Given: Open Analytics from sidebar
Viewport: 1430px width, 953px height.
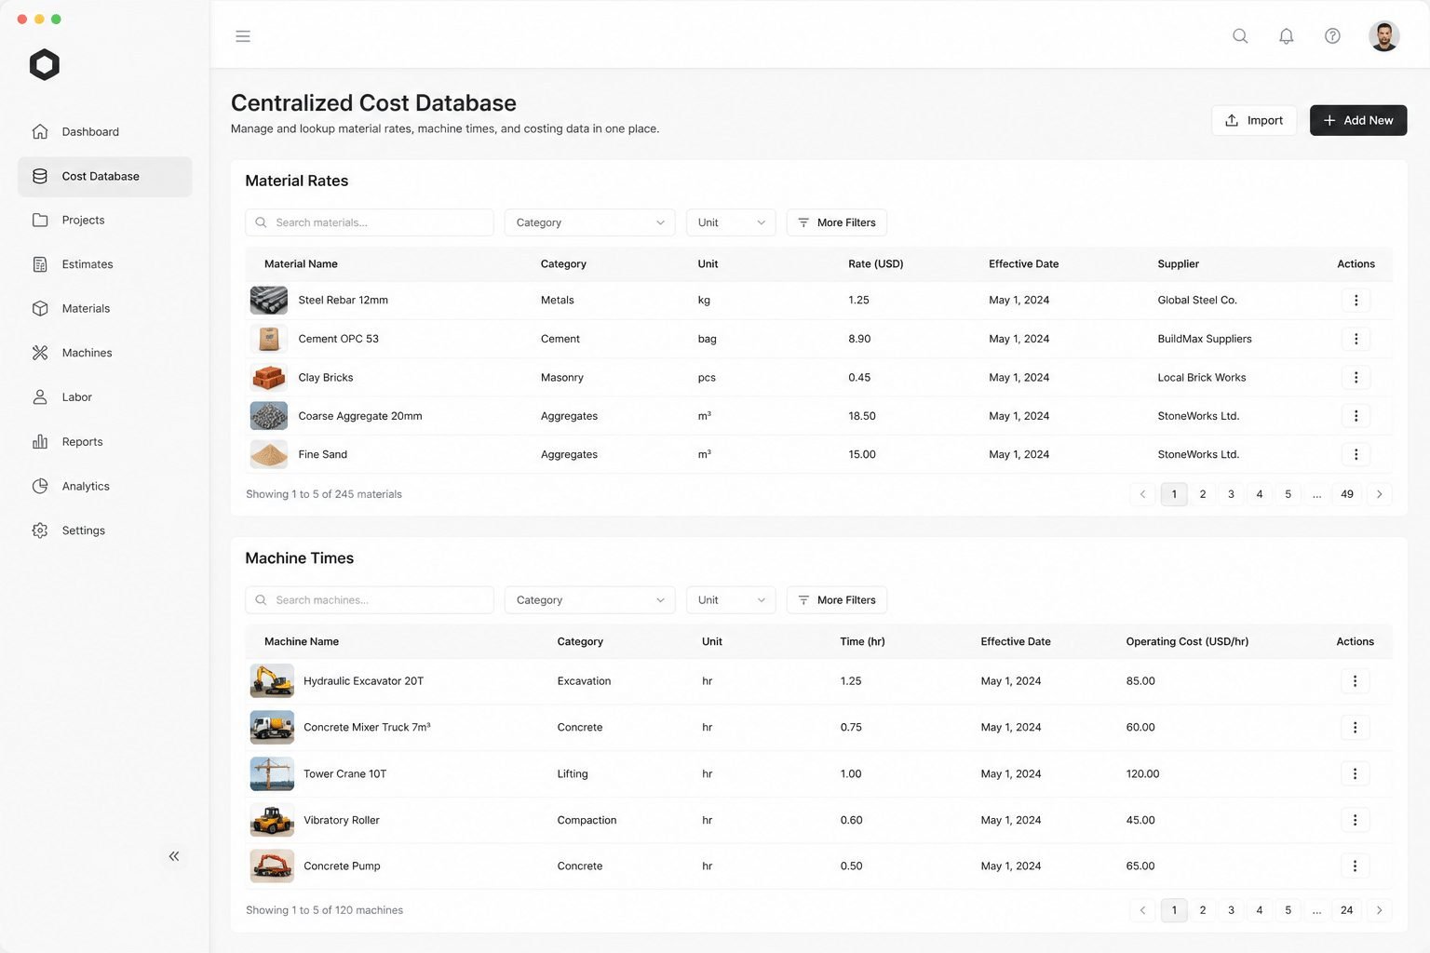Looking at the screenshot, I should coord(105,487).
